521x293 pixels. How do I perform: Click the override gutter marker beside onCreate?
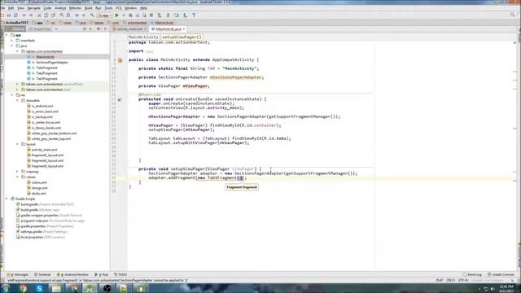[x=120, y=99]
